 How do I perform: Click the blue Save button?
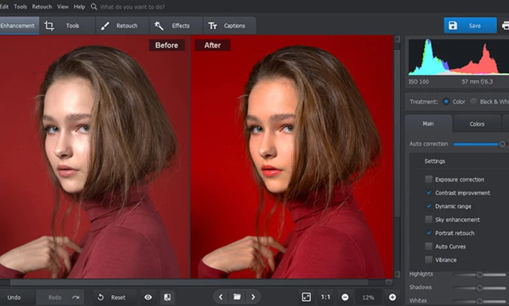click(470, 25)
